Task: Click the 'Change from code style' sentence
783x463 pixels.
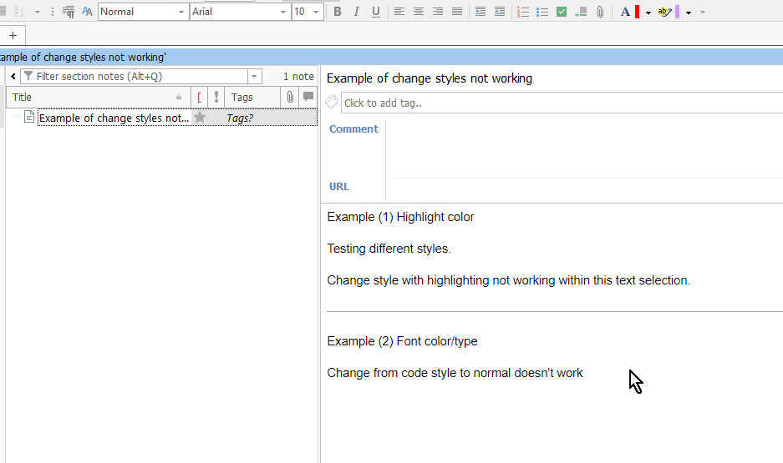Action: point(455,373)
